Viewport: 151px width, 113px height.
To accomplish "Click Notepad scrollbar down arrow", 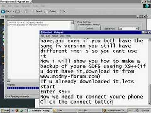I will click(x=149, y=104).
